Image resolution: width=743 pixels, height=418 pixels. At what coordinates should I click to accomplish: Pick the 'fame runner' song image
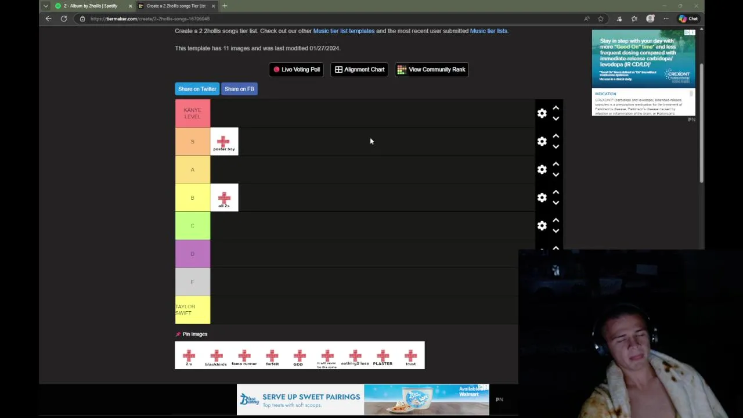[244, 355]
